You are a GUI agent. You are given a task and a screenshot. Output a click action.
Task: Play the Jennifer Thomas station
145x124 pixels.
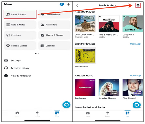pyautogui.click(x=109, y=88)
